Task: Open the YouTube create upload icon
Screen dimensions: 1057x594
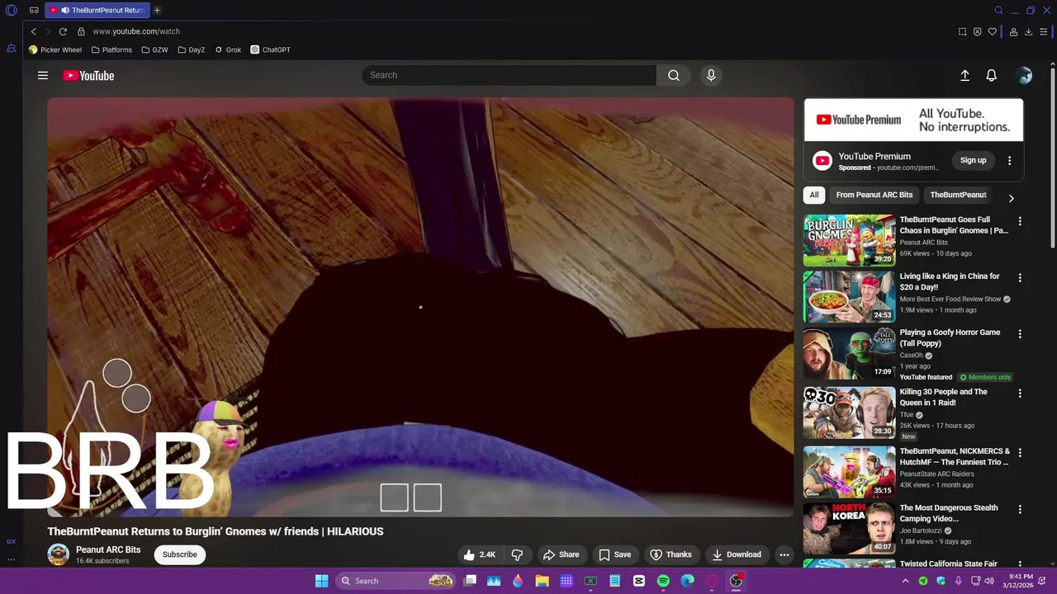Action: (x=965, y=75)
